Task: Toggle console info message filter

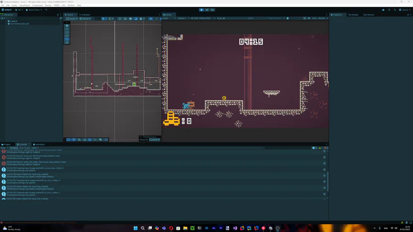Action: coord(314,148)
